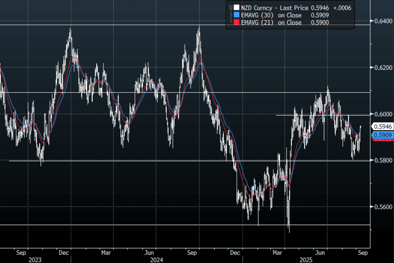Collapse the legend tree expander box
This screenshot has height=263, width=394.
[x=230, y=7]
